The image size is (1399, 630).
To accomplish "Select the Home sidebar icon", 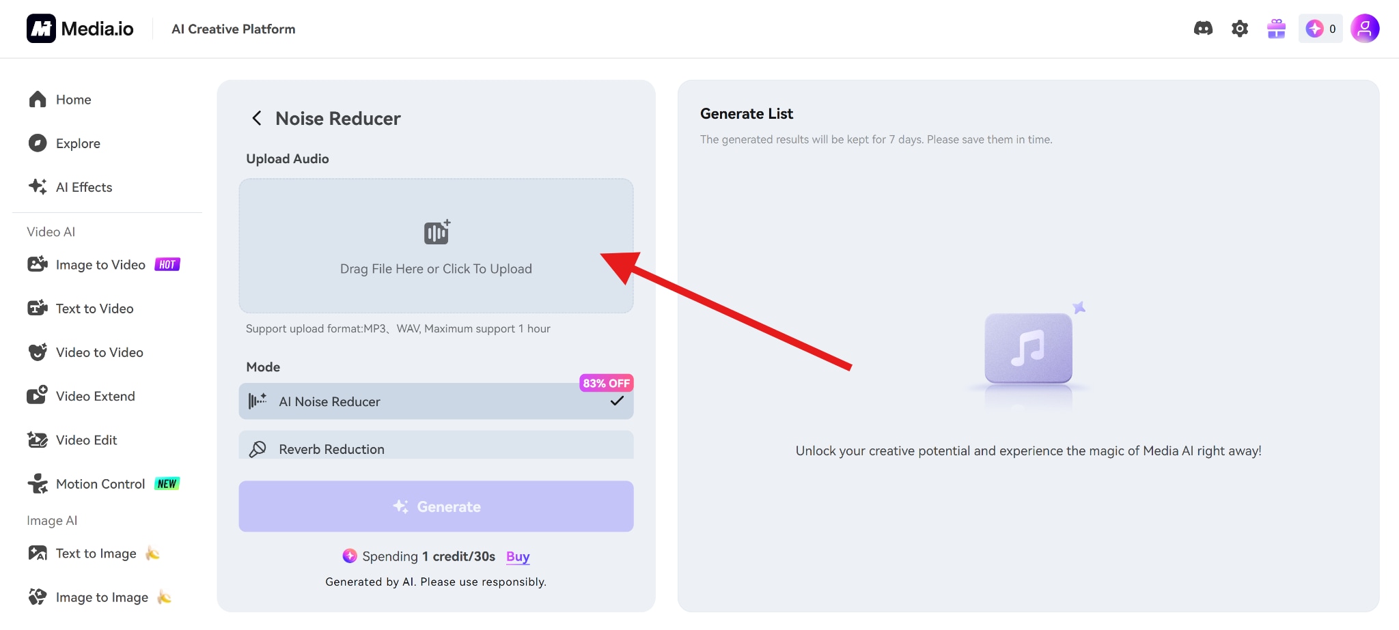I will click(38, 99).
